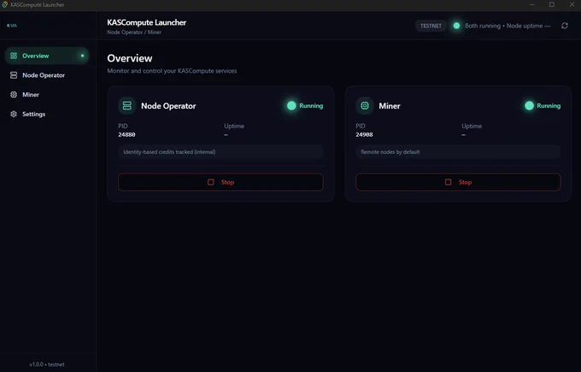Open the Node Operator sidebar item

(x=47, y=75)
